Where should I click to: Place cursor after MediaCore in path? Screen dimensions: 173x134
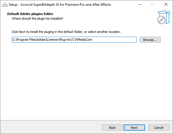tap(92, 40)
